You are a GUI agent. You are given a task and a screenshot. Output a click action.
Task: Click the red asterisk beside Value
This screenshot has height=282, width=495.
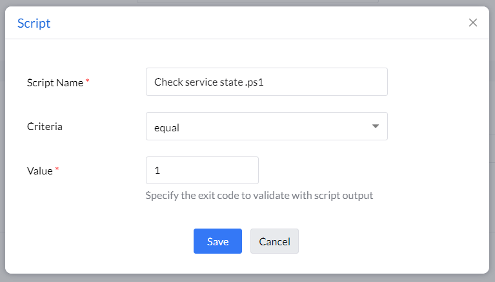pos(57,169)
